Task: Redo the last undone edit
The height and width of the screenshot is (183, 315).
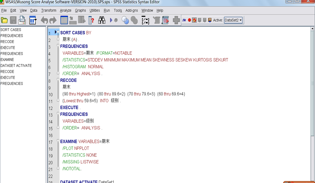Action: (x=53, y=20)
